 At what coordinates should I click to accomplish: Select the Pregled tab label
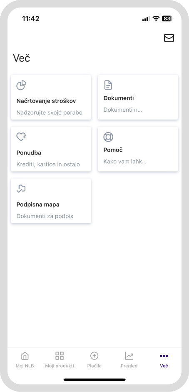[129, 366]
